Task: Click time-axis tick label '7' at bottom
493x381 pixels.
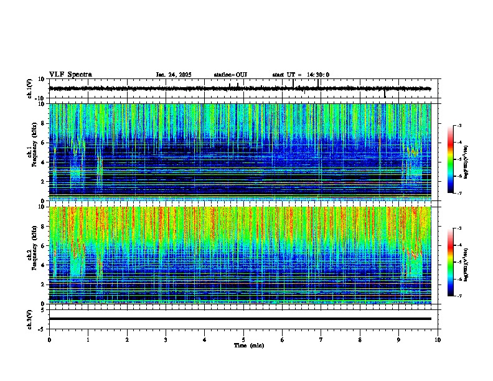Action: pos(321,340)
